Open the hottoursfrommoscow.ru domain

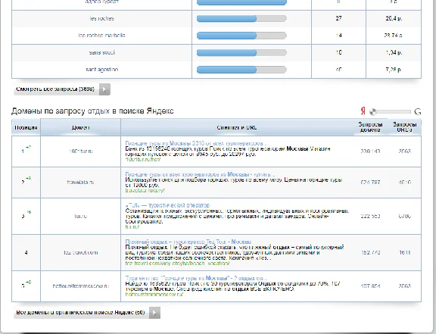[x=81, y=286]
